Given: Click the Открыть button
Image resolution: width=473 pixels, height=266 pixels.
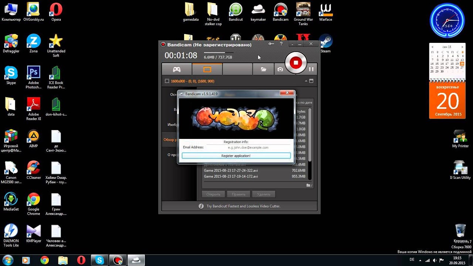Looking at the screenshot, I should click(213, 194).
